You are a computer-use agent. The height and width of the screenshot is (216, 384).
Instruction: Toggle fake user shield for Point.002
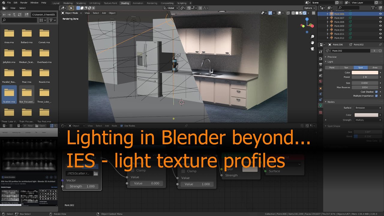(380, 51)
